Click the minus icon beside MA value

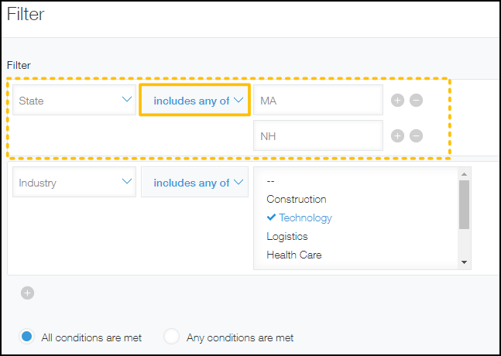pos(416,101)
